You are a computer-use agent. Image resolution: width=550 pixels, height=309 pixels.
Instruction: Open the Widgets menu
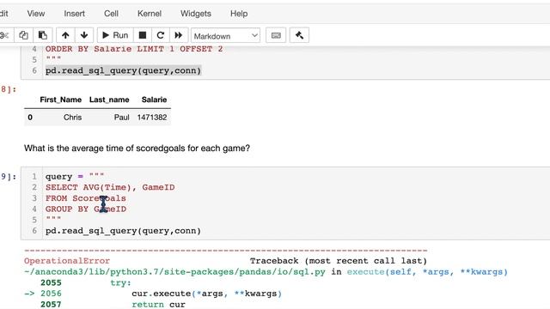click(196, 14)
